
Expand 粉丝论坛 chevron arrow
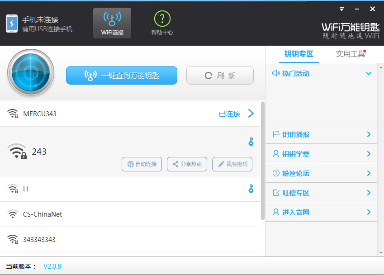point(369,173)
